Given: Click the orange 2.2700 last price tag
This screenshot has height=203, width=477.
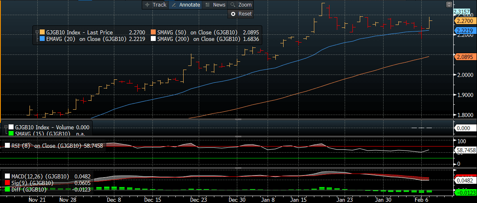Looking at the screenshot, I should [x=465, y=21].
